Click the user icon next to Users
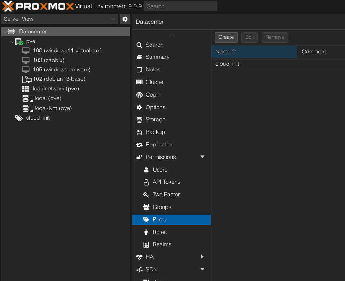The image size is (345, 281). click(x=146, y=170)
